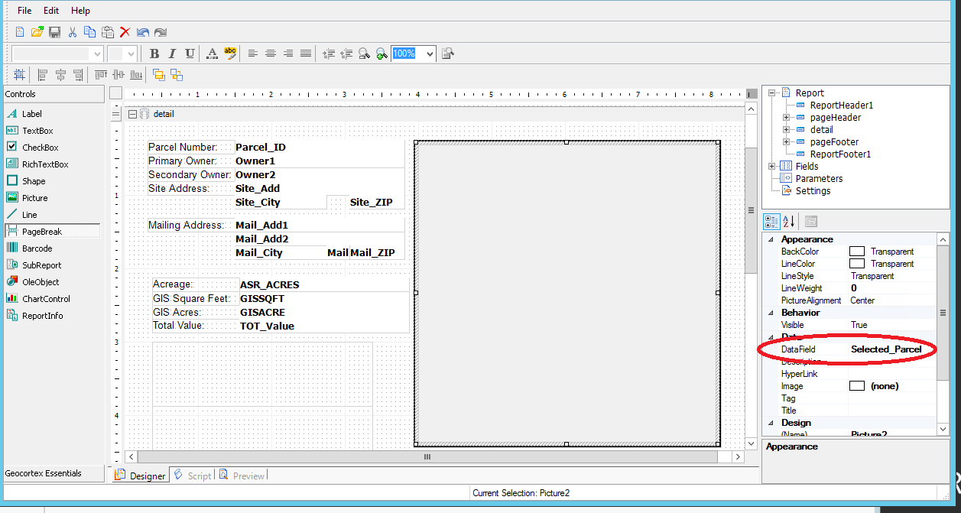The image size is (961, 513).
Task: Click the zoom in magnifier icon
Action: [x=381, y=54]
